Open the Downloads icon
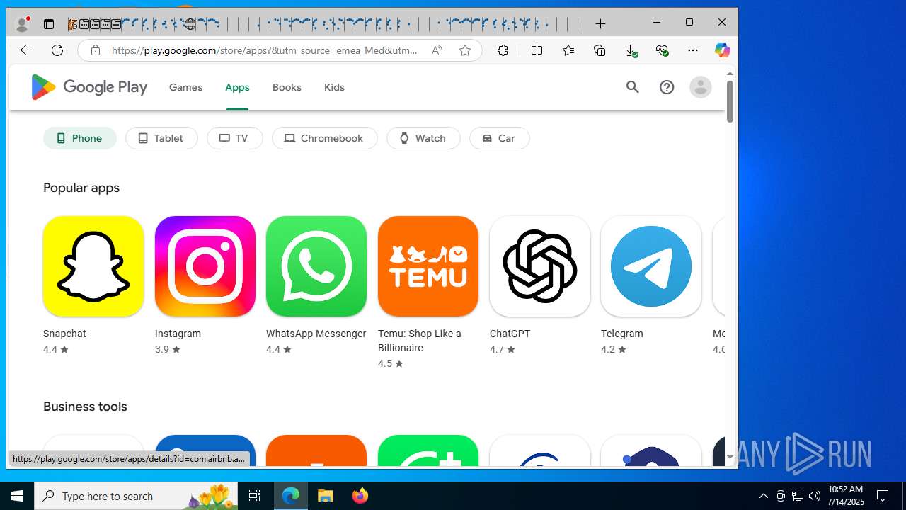906x510 pixels. (631, 50)
